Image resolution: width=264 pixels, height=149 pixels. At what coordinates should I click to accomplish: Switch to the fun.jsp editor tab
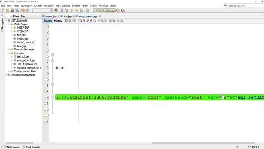click(x=67, y=17)
